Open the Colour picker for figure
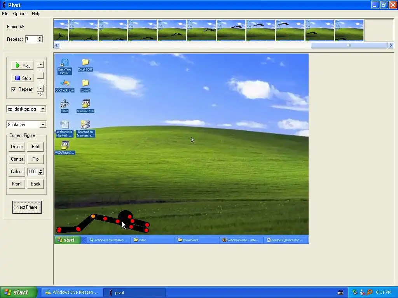398x298 pixels. click(17, 171)
